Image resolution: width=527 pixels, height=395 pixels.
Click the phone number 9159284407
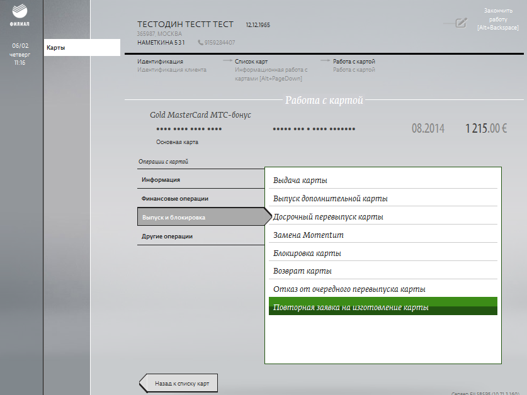point(220,42)
